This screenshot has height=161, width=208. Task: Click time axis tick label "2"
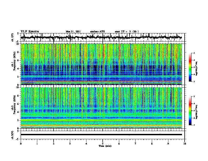coord(54,144)
